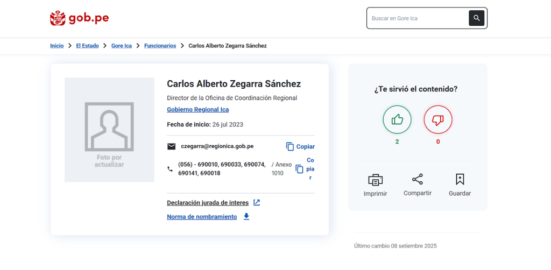Navigate to Funcionarios breadcrumb link
Image resolution: width=551 pixels, height=270 pixels.
(x=160, y=46)
